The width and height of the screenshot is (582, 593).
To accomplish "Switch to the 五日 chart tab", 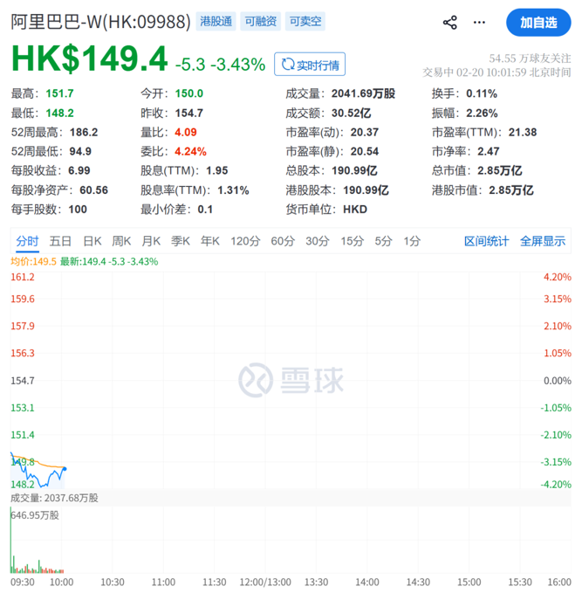I will click(x=60, y=241).
